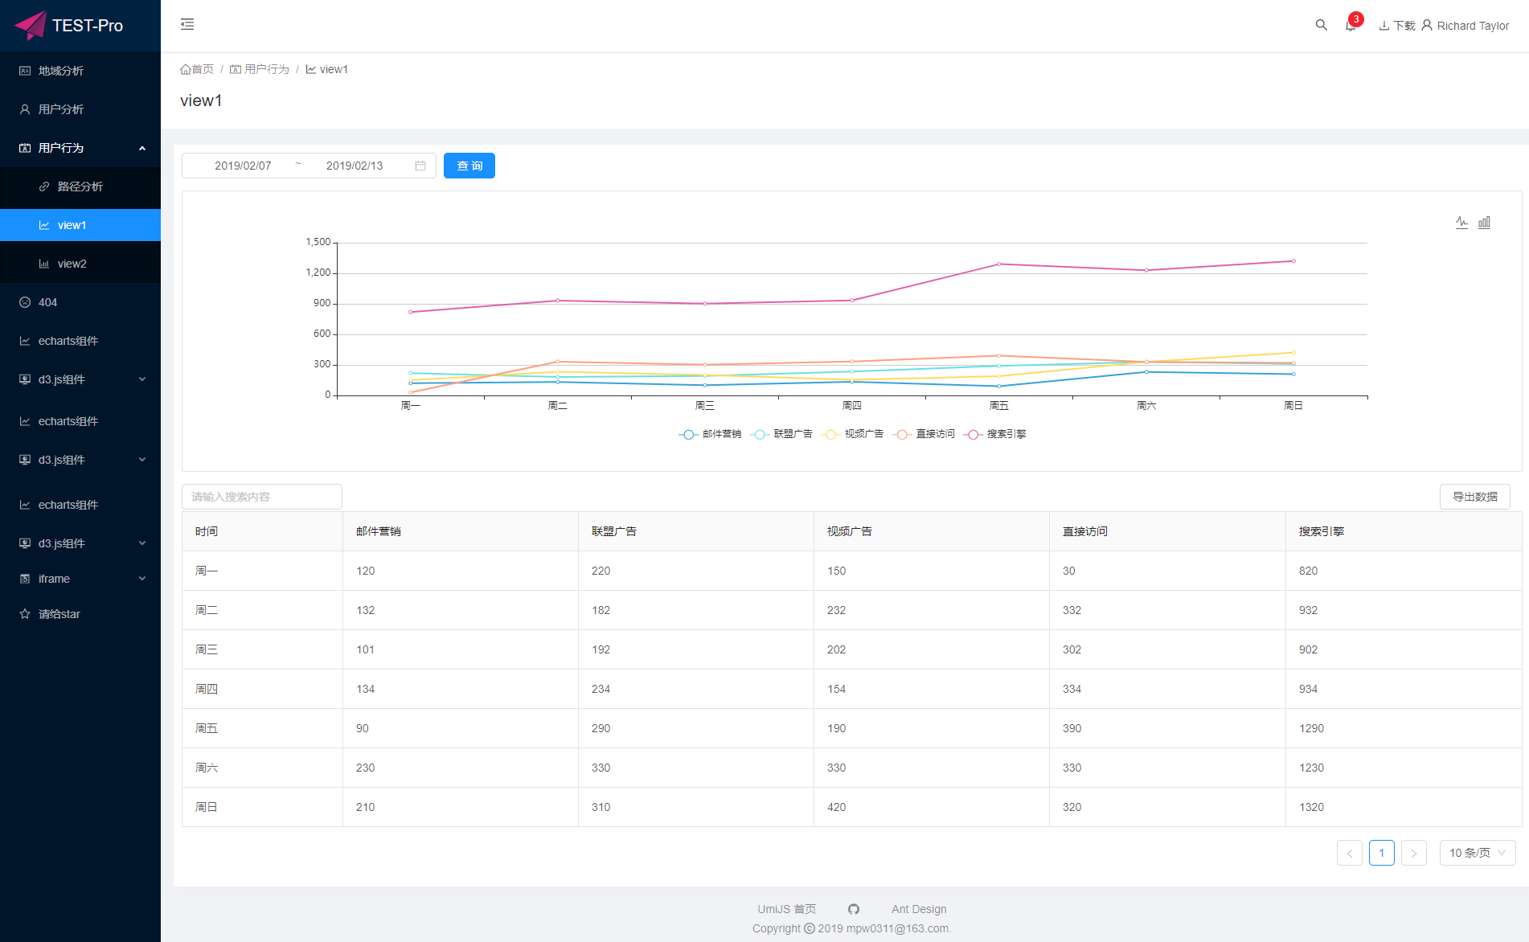Viewport: 1529px width, 942px height.
Task: Click the 搜索引擎 column header
Action: click(x=1404, y=531)
